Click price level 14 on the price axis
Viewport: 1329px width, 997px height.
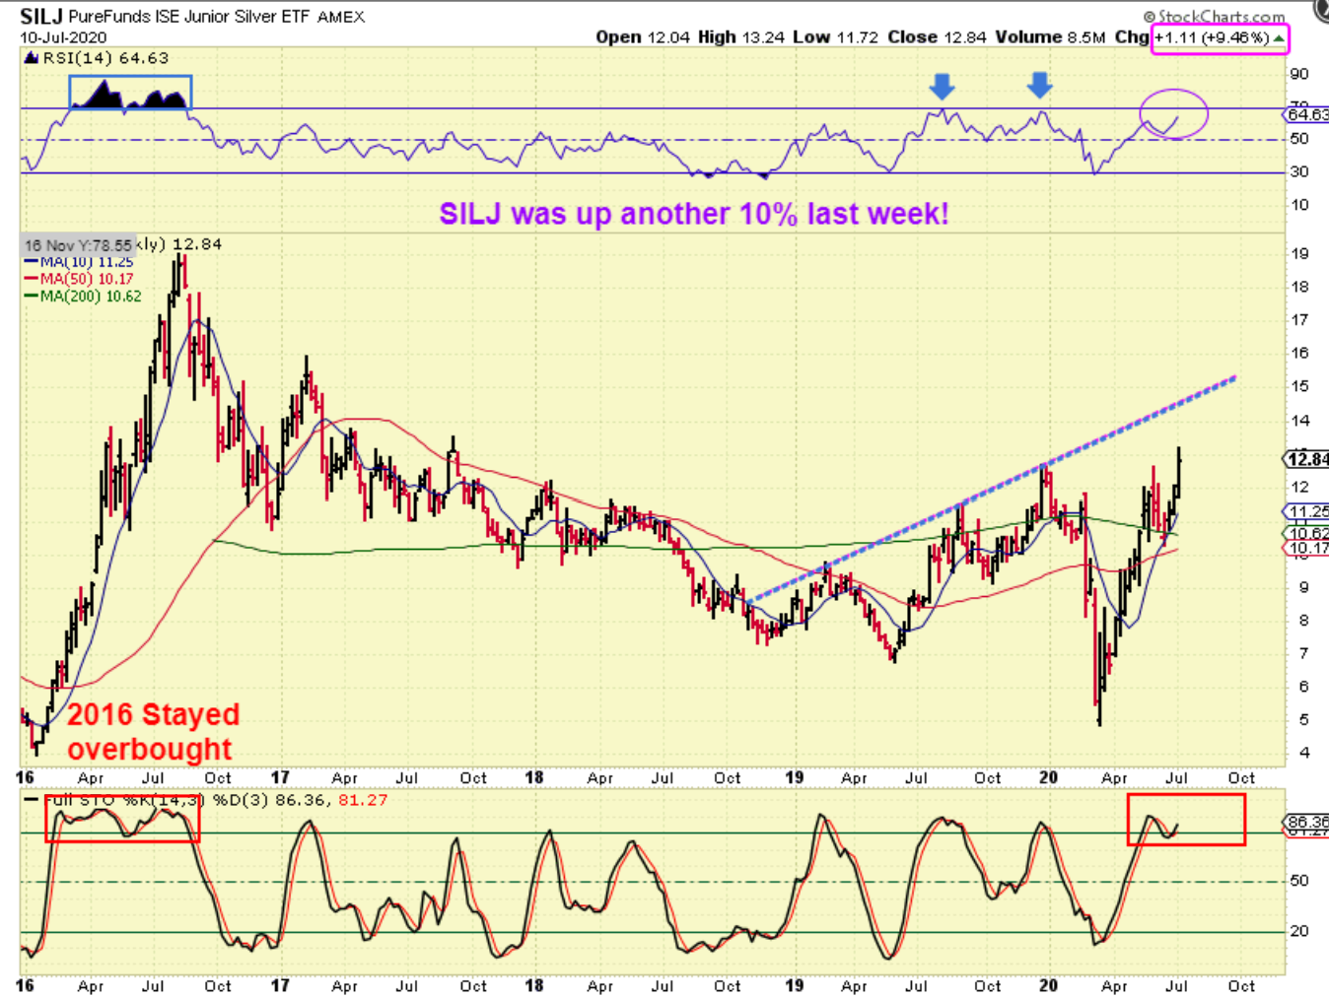(x=1299, y=421)
